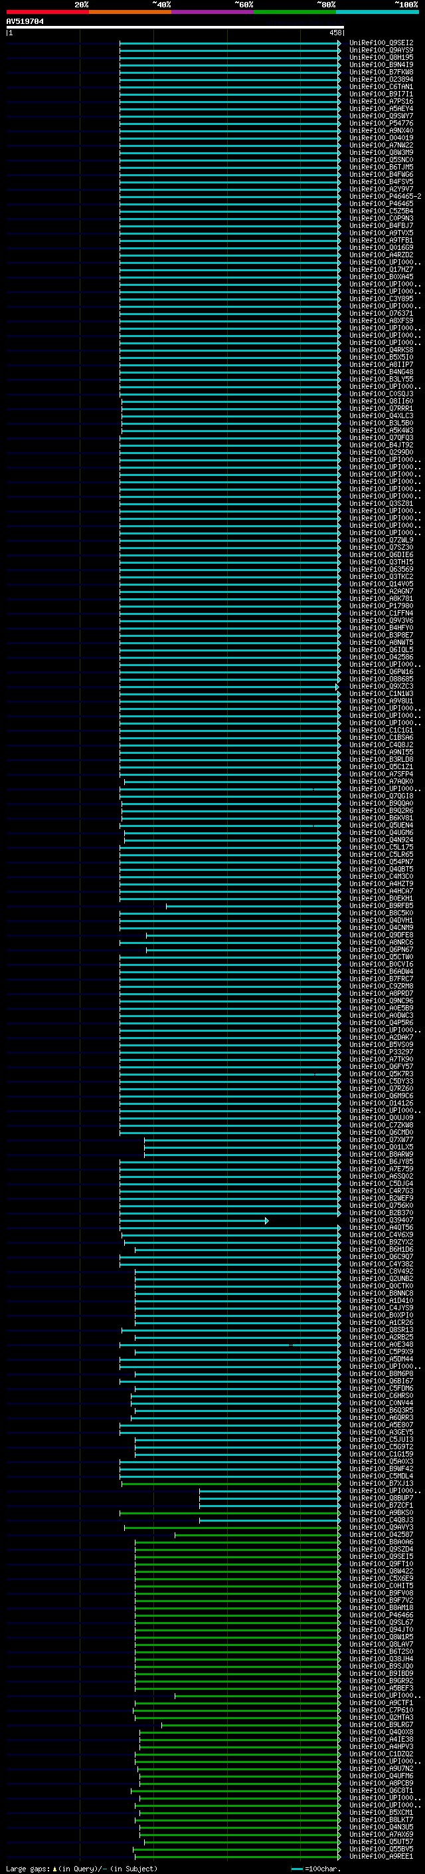Click the purple ~60% identity legend segment
The image size is (425, 1874).
click(213, 12)
